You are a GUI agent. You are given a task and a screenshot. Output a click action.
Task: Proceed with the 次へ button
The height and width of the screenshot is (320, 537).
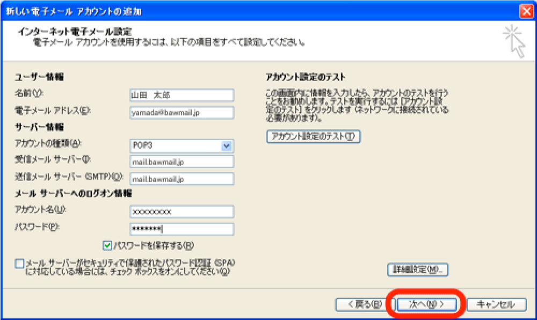[x=427, y=304]
